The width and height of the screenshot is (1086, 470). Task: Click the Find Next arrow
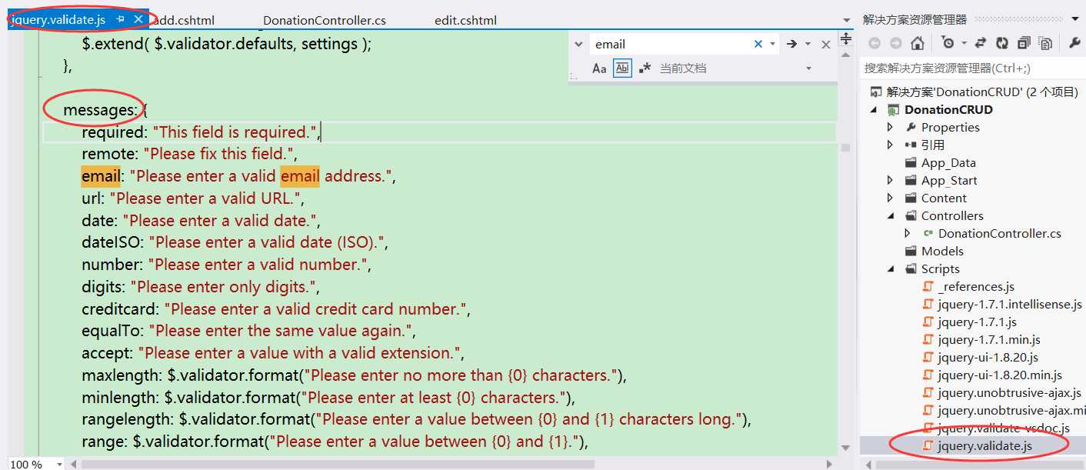pos(791,45)
